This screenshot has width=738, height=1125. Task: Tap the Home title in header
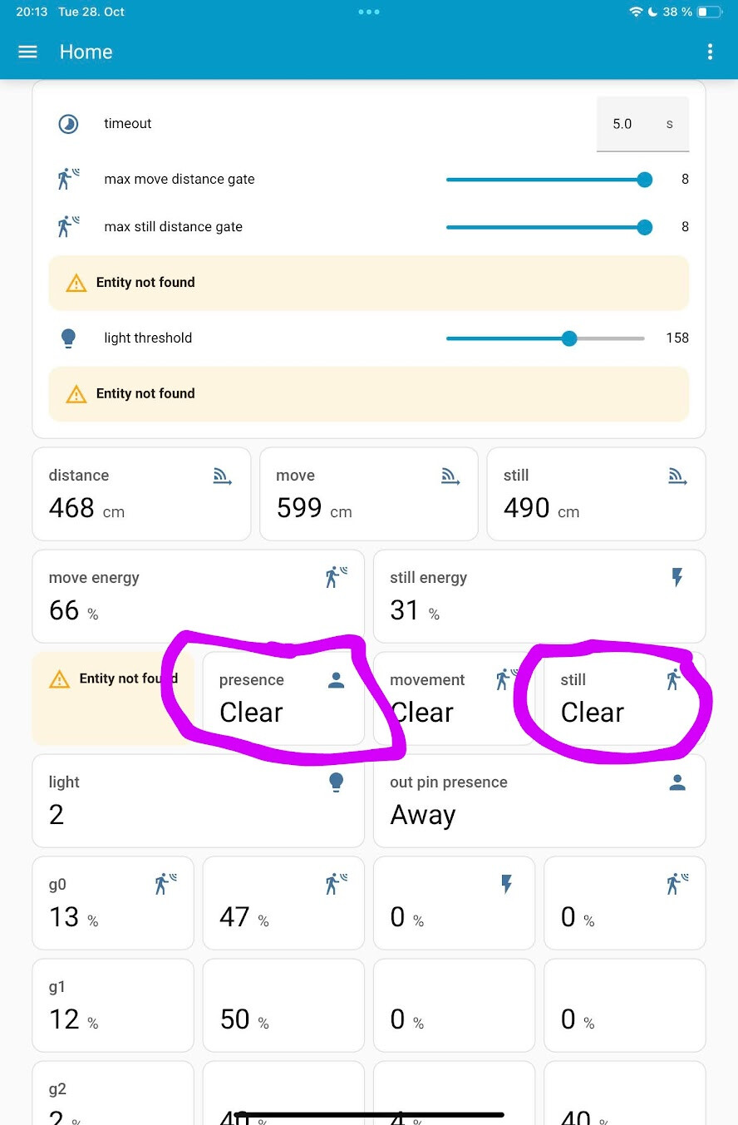[x=86, y=52]
